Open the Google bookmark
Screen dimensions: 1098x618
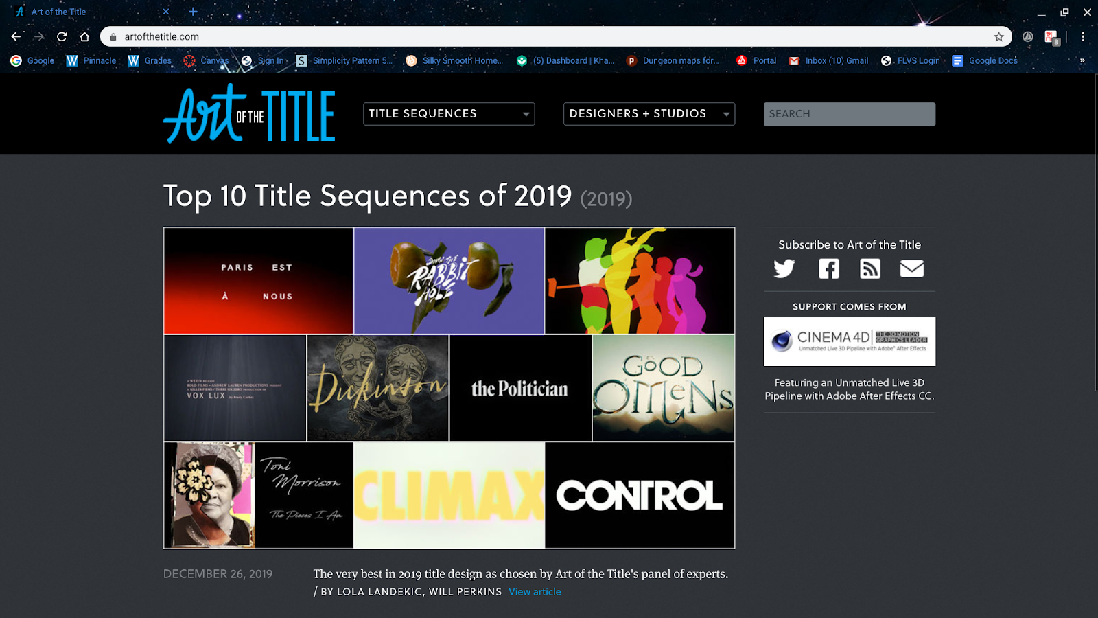coord(32,60)
